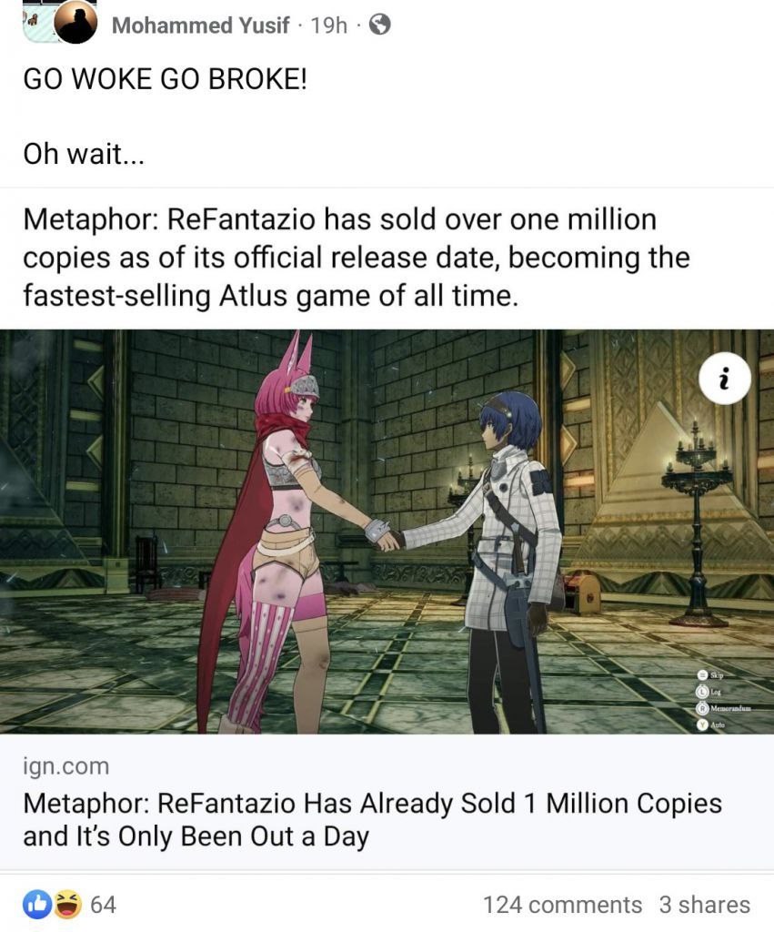The image size is (774, 932).
Task: Click the Memorandum button icon in the game overlay
Action: [x=703, y=708]
